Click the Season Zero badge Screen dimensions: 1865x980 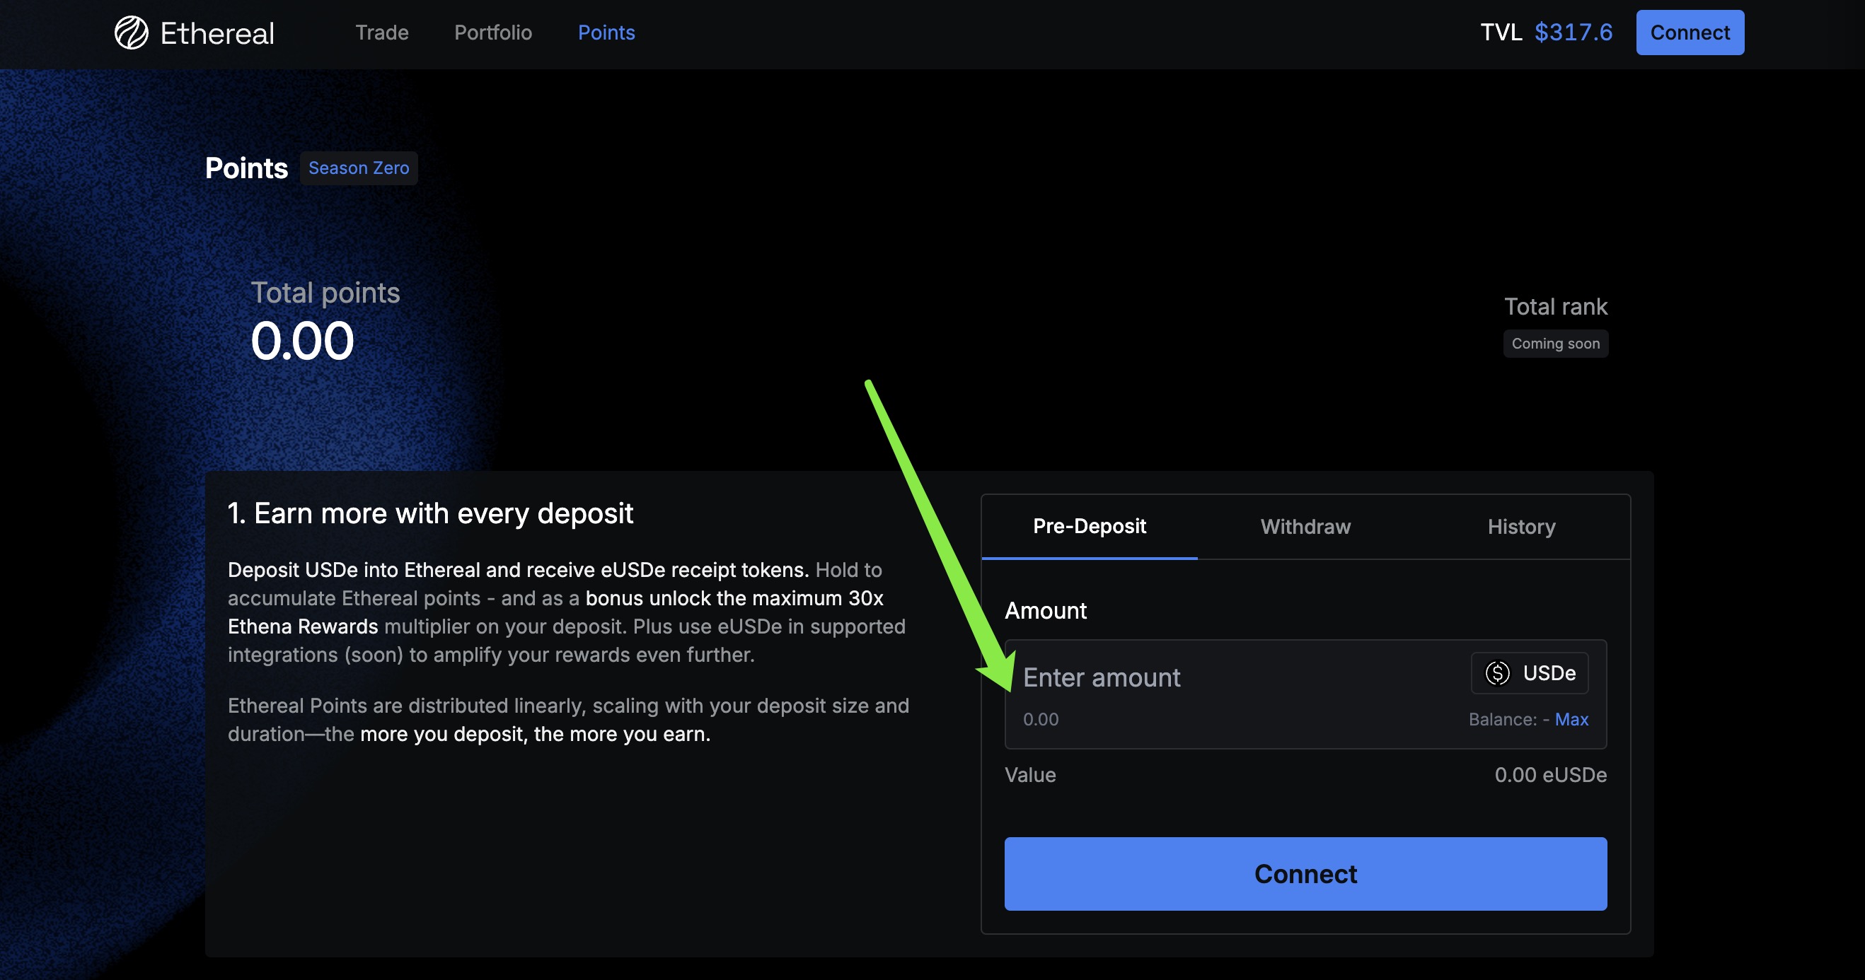(x=359, y=168)
